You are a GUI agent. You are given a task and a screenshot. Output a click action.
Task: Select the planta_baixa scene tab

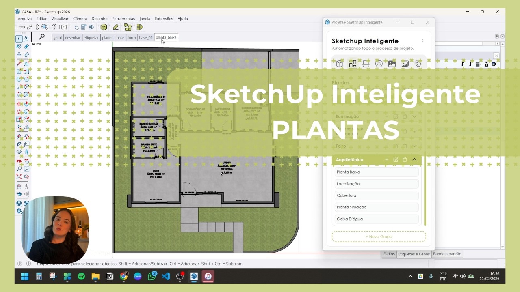(x=166, y=37)
